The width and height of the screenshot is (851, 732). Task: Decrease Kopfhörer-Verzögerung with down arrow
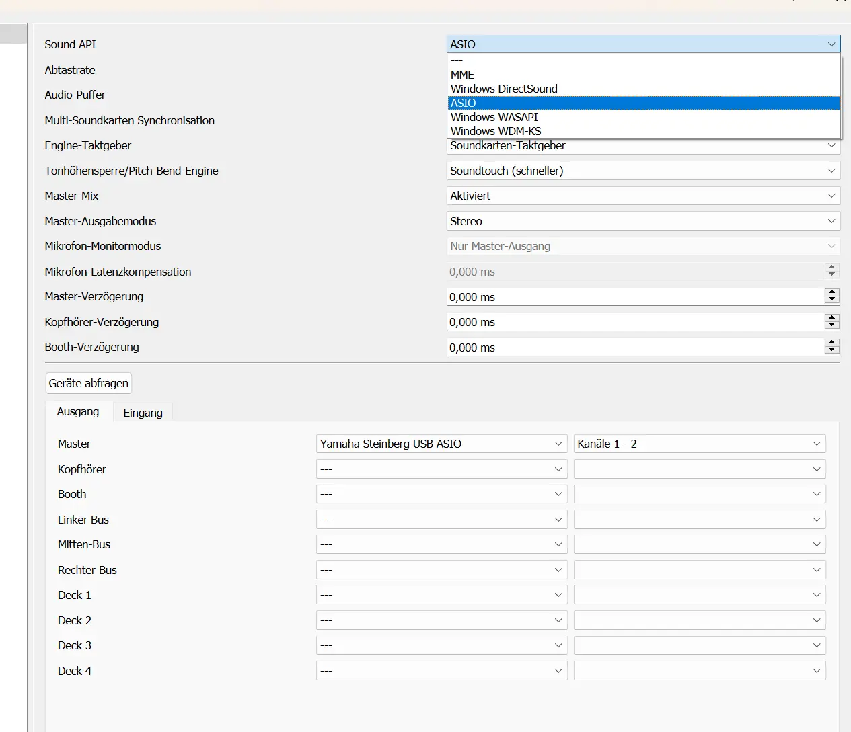tap(832, 325)
